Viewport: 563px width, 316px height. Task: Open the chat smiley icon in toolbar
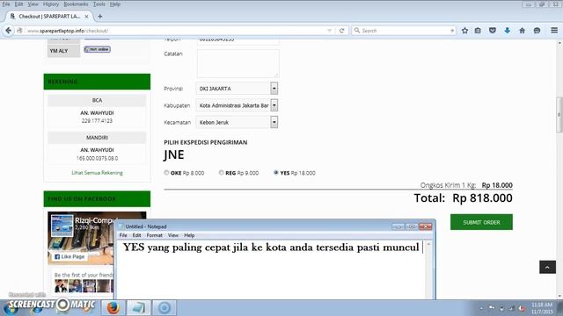[537, 31]
